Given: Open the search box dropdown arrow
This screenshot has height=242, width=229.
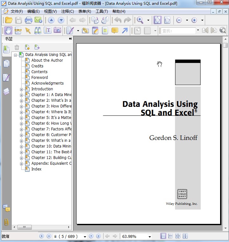Looking at the screenshot, I should pos(198,30).
